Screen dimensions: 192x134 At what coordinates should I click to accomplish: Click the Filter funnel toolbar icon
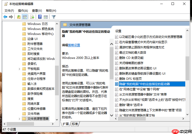tap(54, 17)
